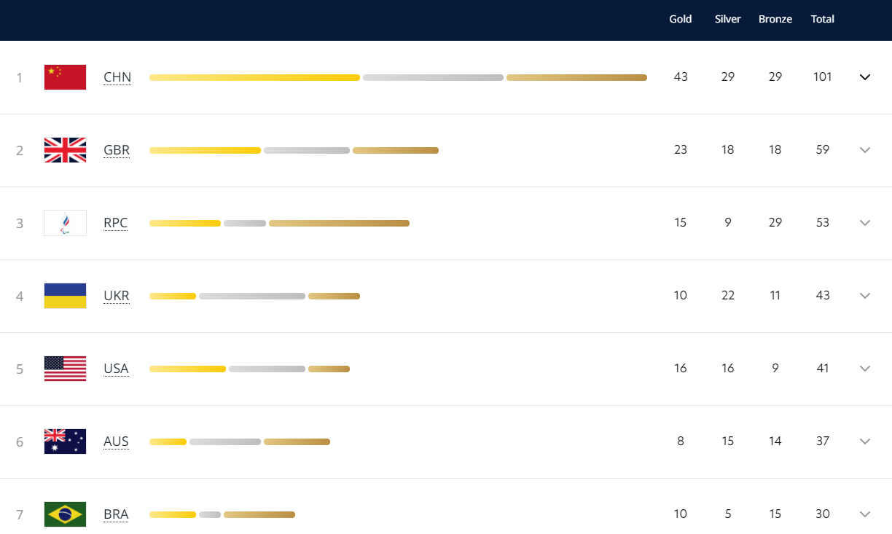Sort by the Total column header
Image resolution: width=892 pixels, height=534 pixels.
[822, 19]
